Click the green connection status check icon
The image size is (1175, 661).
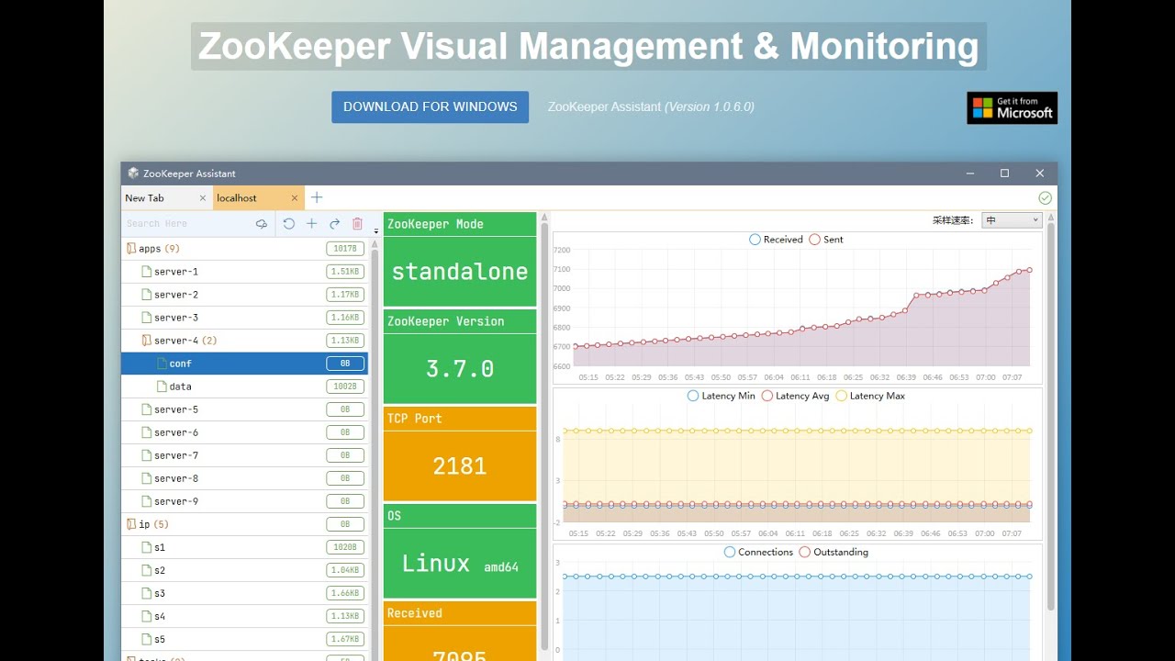[x=1045, y=197]
